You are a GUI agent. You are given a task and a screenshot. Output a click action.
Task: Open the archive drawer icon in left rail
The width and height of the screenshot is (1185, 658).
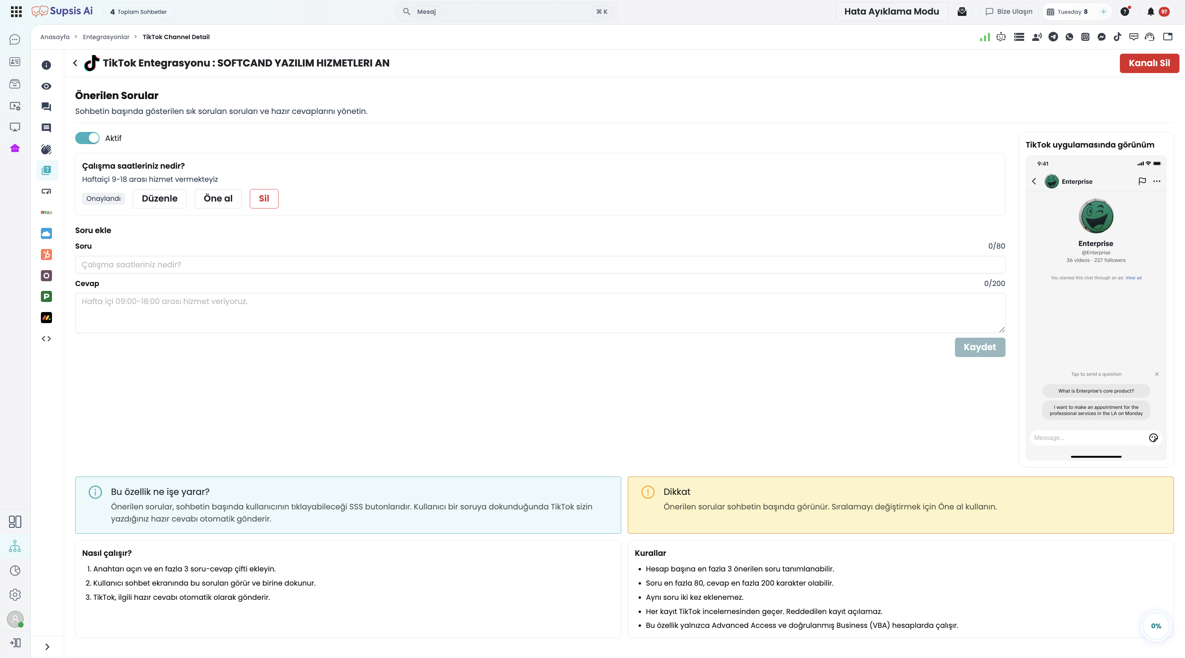[x=15, y=84]
